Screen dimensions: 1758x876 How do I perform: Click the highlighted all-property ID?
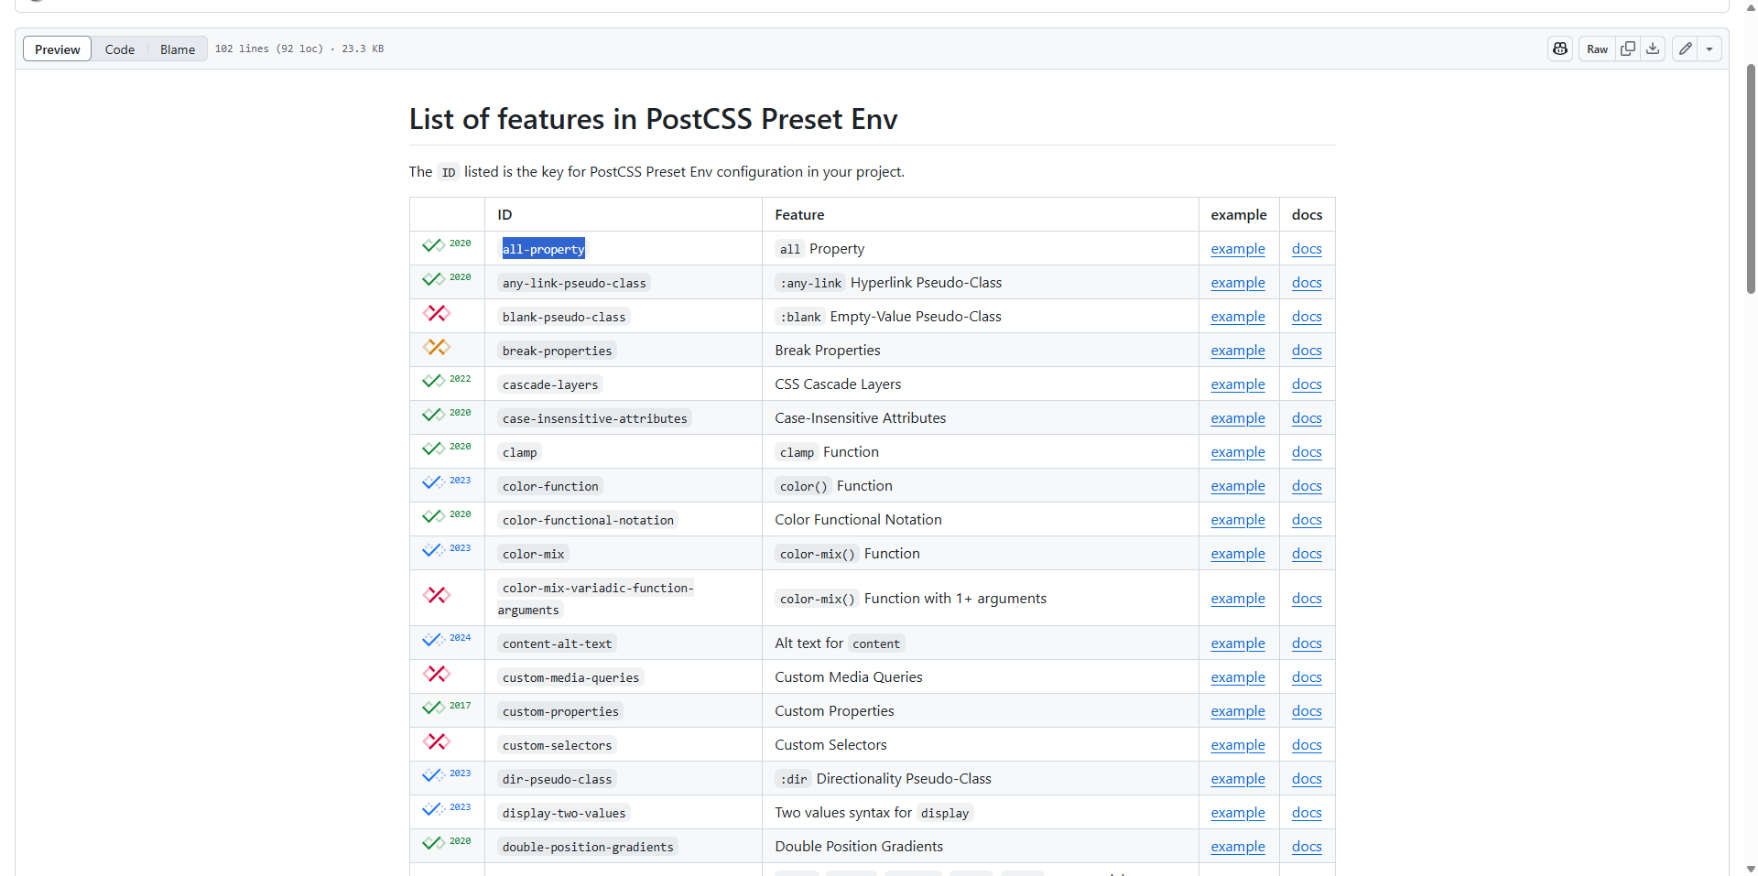tap(543, 249)
